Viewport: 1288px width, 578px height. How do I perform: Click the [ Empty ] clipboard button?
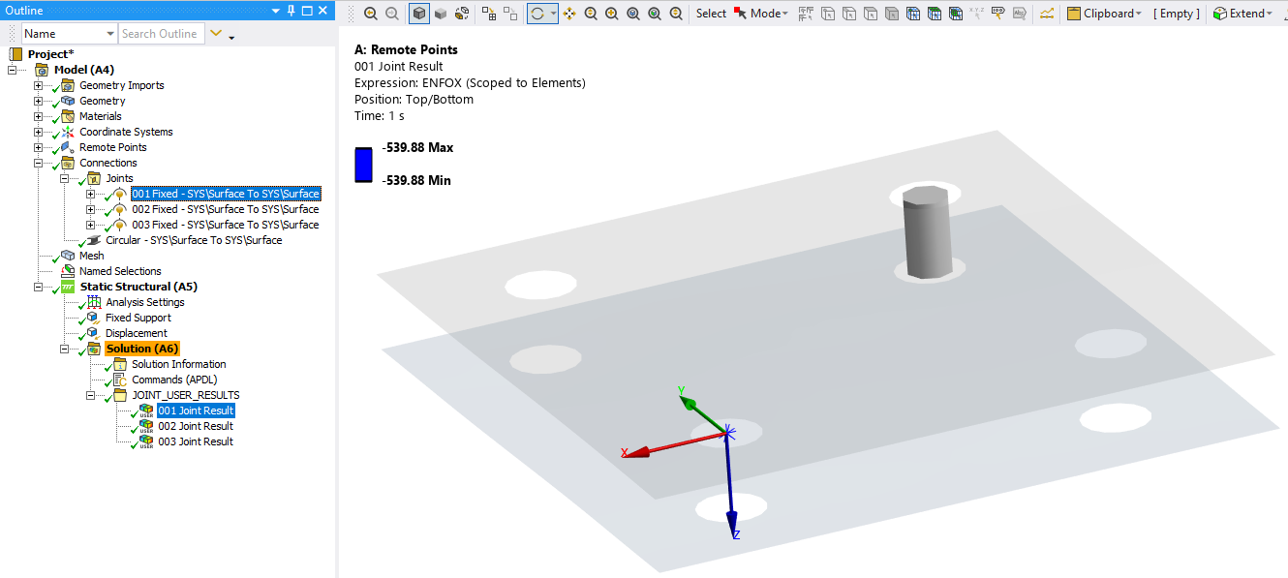(x=1175, y=14)
